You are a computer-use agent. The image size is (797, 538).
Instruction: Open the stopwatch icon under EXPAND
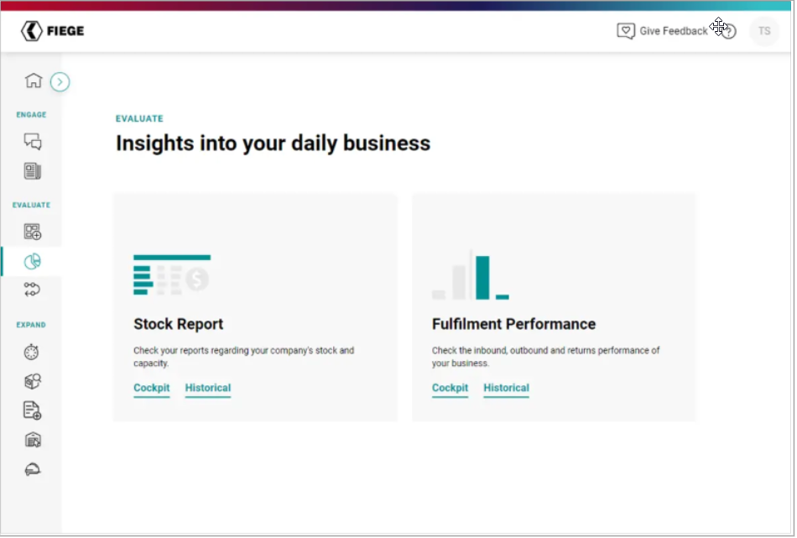pyautogui.click(x=32, y=351)
